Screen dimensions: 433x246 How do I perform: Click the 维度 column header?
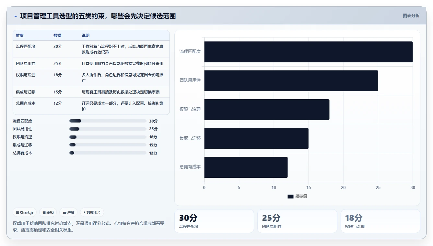(x=20, y=36)
